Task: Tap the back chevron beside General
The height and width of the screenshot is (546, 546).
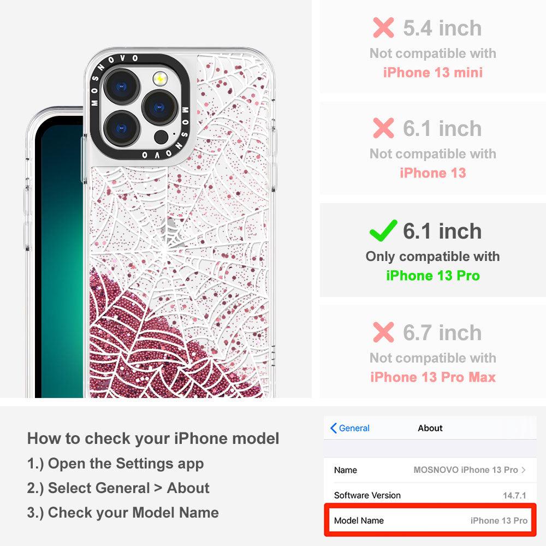Action: (333, 428)
